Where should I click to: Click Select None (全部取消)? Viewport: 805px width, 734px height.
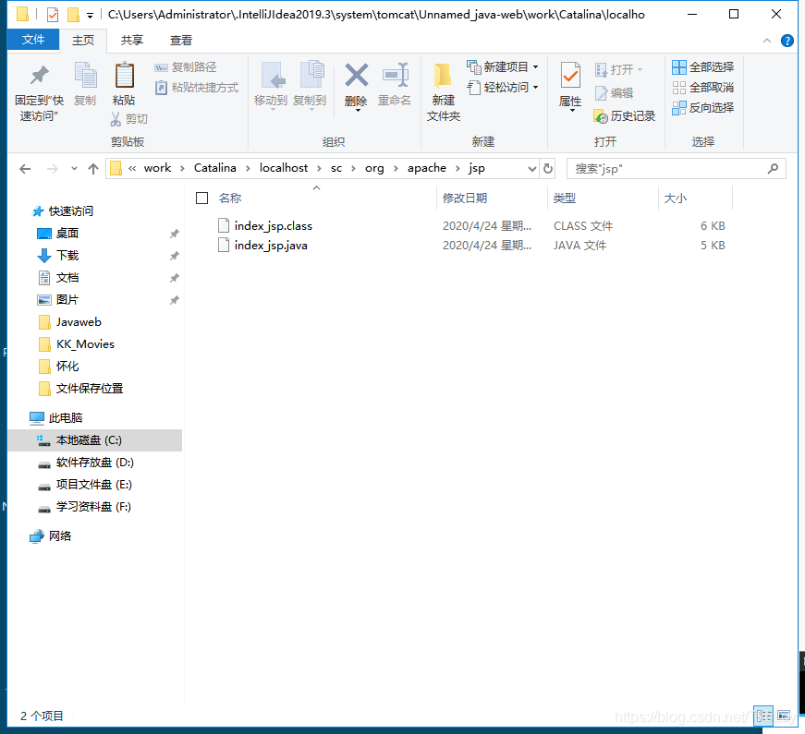(702, 87)
